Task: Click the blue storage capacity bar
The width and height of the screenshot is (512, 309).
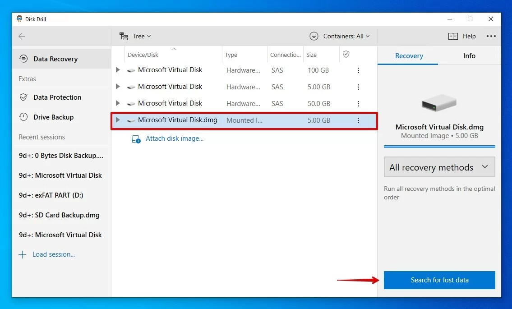Action: (x=439, y=146)
